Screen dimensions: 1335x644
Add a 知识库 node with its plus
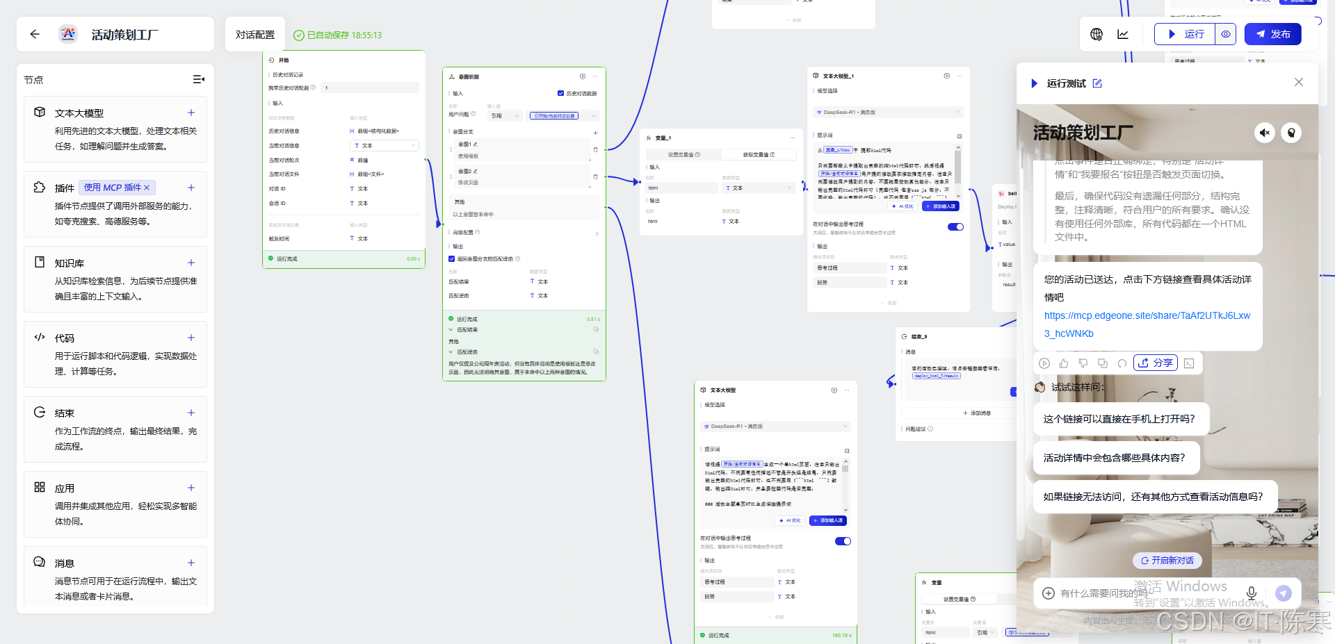click(191, 263)
